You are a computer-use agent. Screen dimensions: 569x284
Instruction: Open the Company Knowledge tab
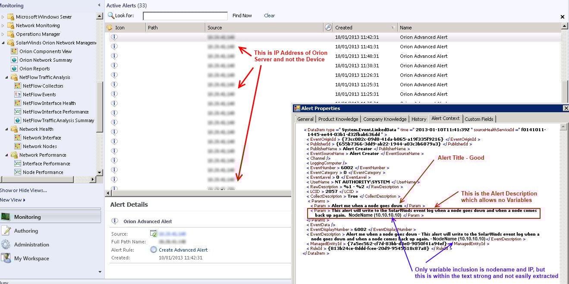[x=385, y=119]
